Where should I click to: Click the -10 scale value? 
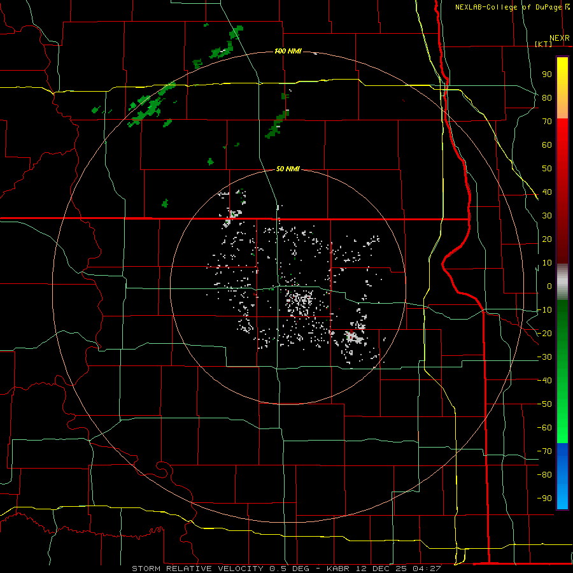click(x=544, y=310)
